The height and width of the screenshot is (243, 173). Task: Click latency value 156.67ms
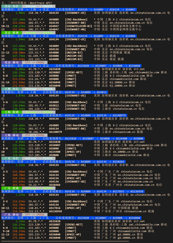19,59
